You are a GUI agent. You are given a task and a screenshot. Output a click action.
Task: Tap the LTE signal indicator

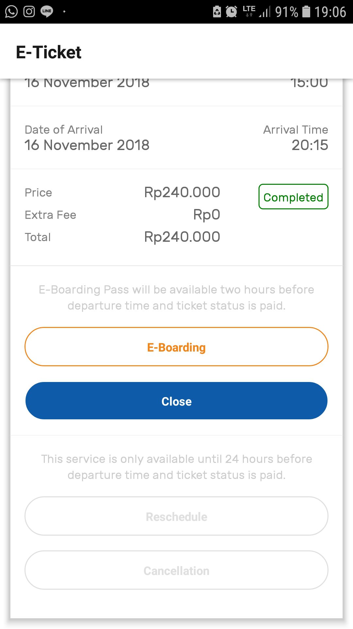tap(249, 10)
